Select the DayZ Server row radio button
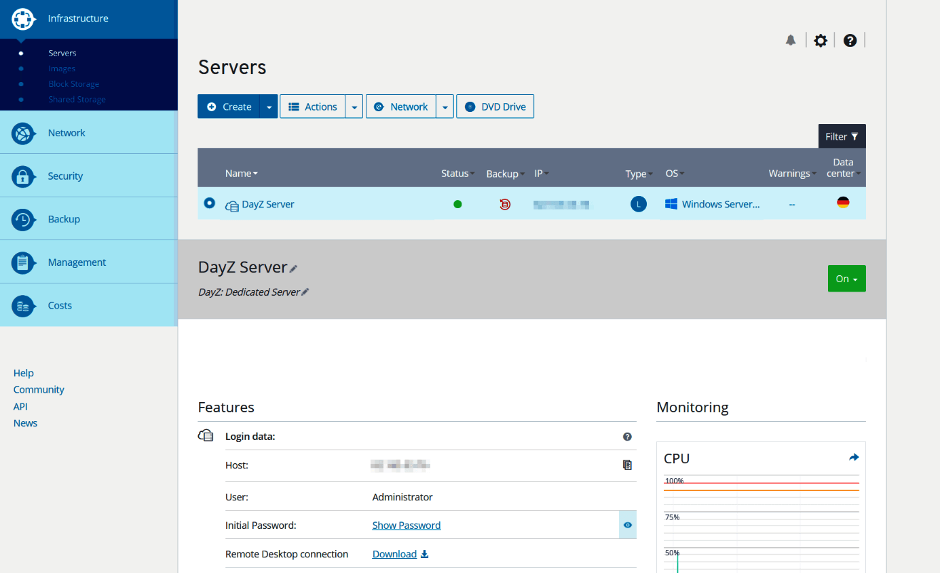Viewport: 940px width, 573px height. [209, 203]
